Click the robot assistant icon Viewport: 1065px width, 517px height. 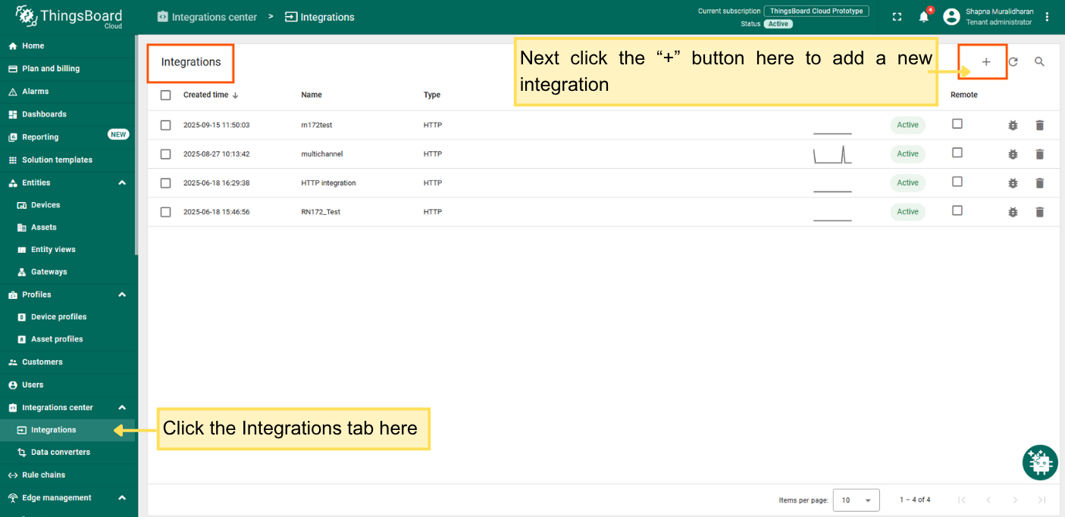coord(1039,462)
